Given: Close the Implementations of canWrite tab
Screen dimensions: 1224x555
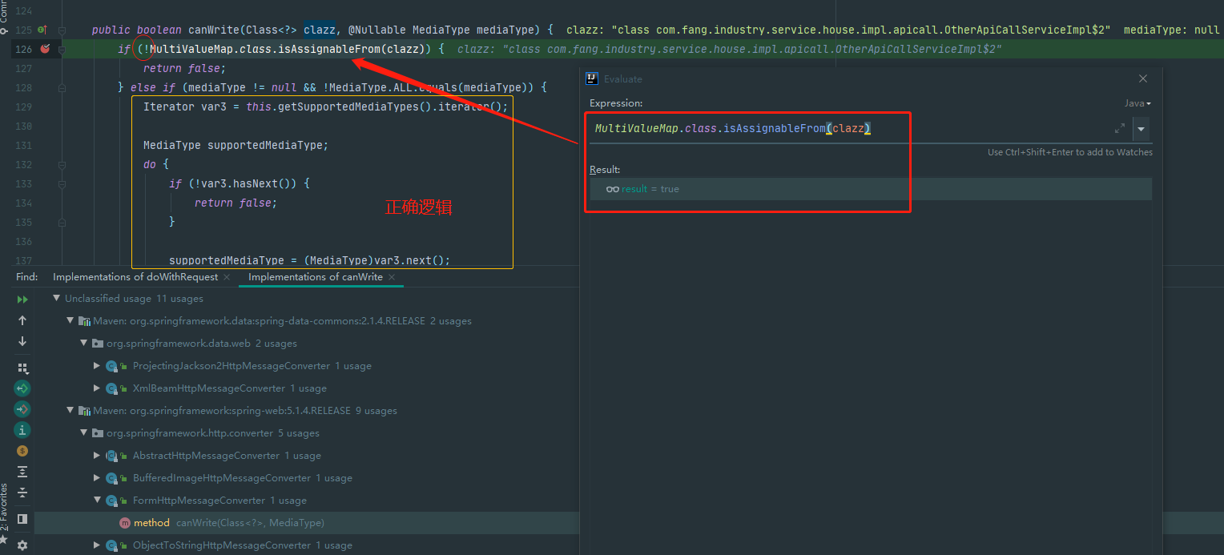Looking at the screenshot, I should (392, 277).
